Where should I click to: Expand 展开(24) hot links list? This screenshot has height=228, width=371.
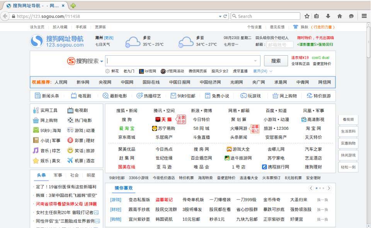tap(263, 71)
